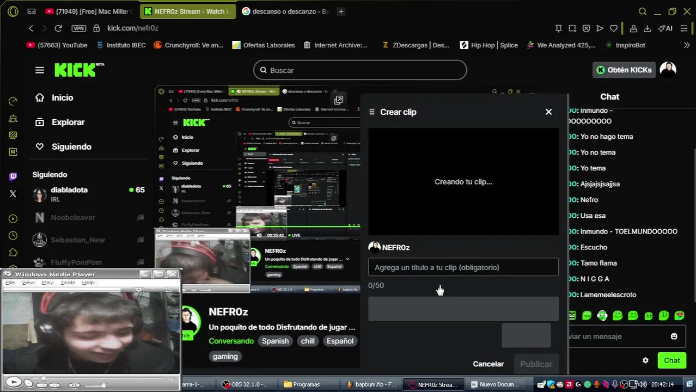This screenshot has height=392, width=696.
Task: Open the X icon in browser sidebar
Action: (x=13, y=194)
